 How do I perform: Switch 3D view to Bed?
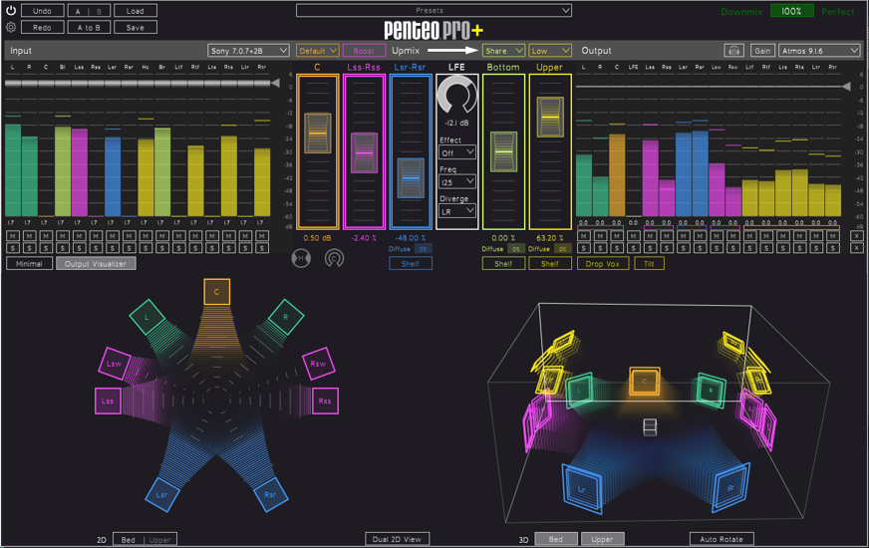pyautogui.click(x=556, y=539)
